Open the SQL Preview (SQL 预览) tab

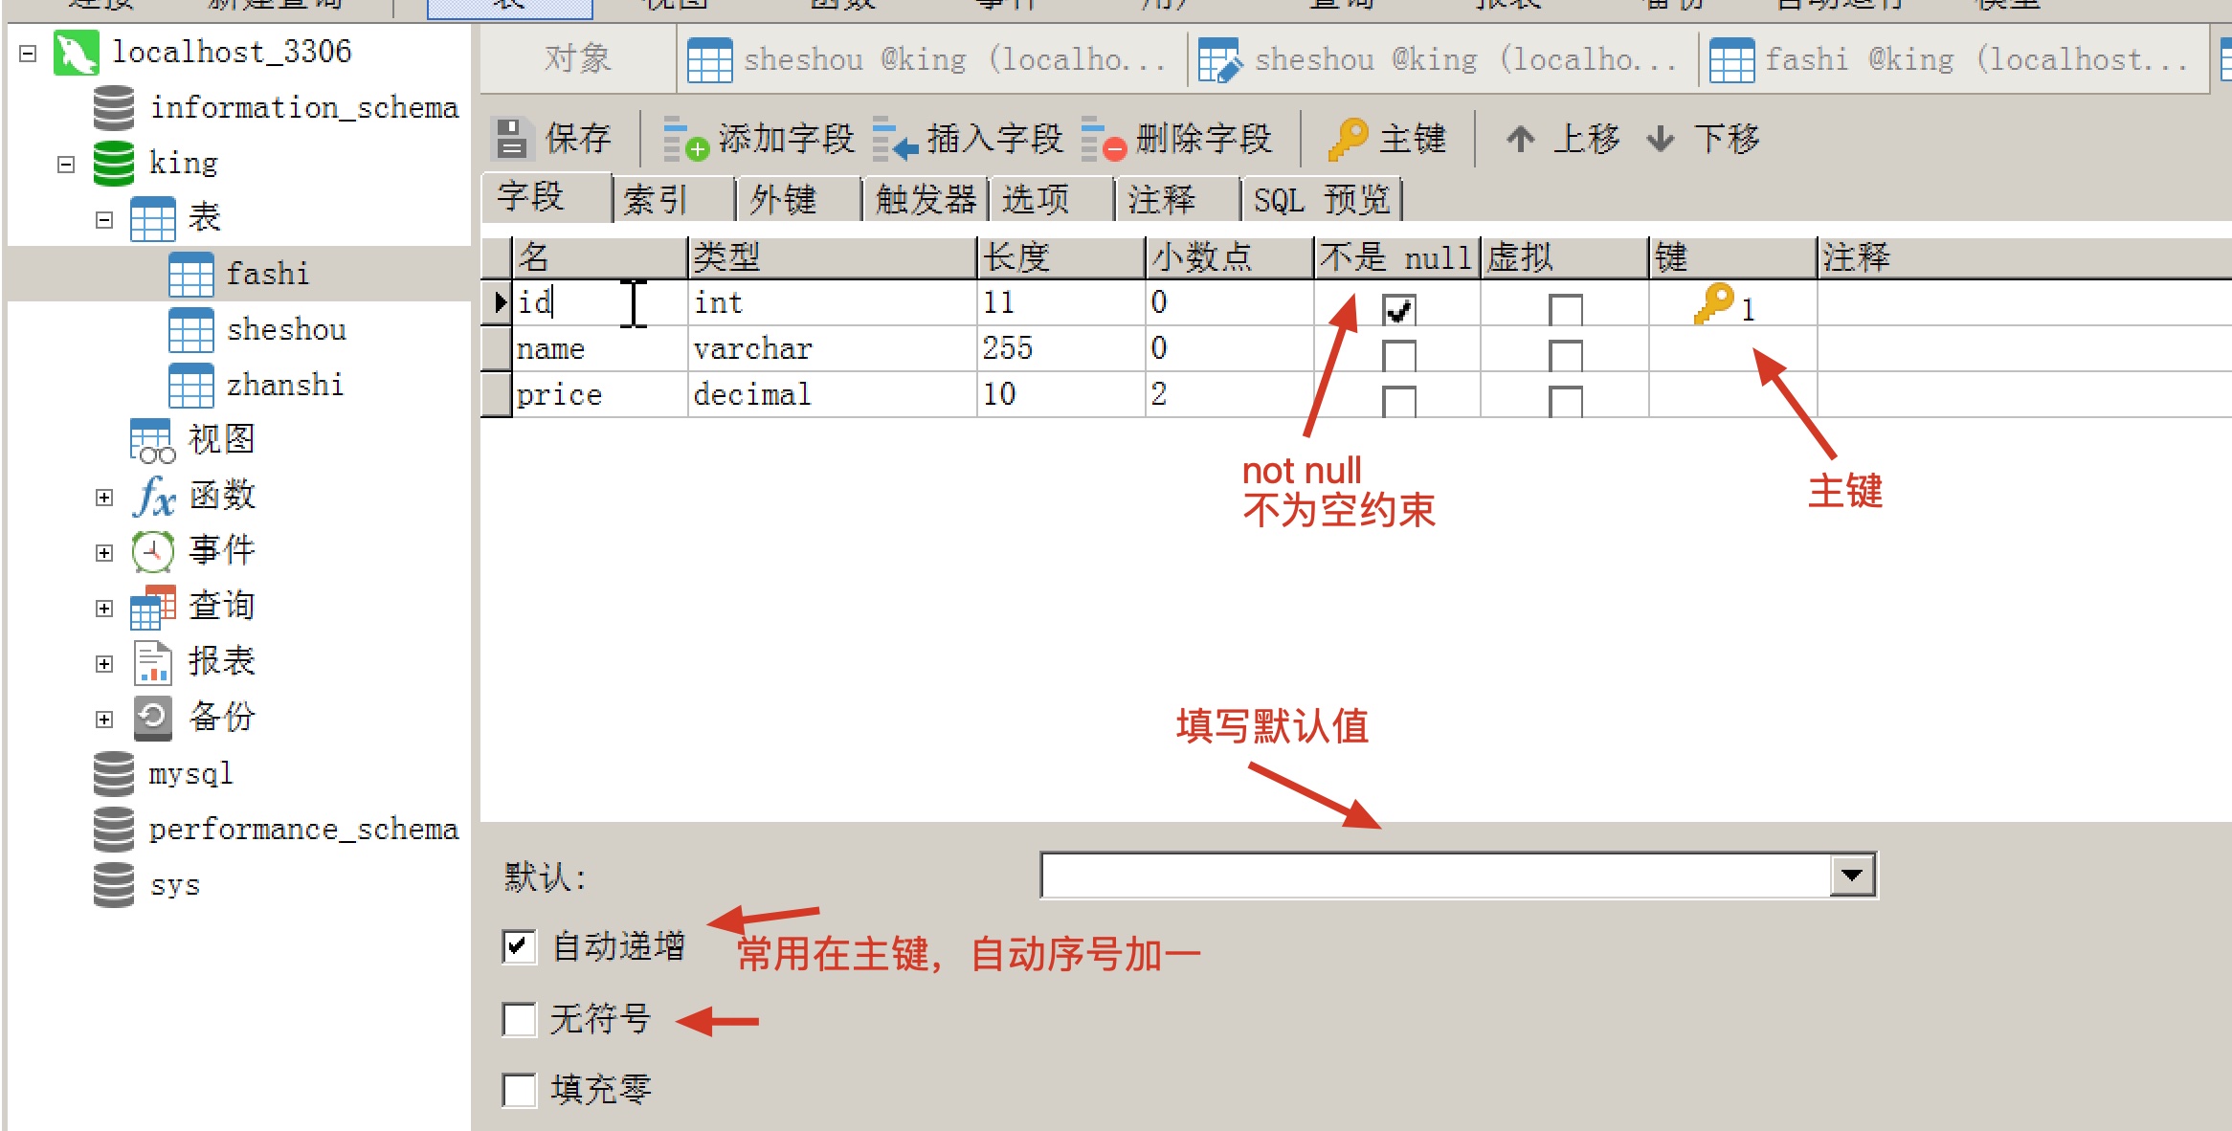coord(1321,200)
